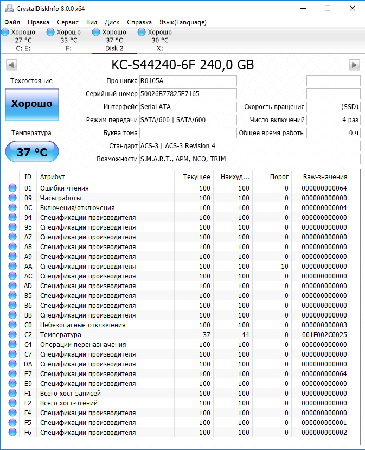Click the Режим передачи SATA/600 field
The width and height of the screenshot is (365, 450).
[188, 120]
